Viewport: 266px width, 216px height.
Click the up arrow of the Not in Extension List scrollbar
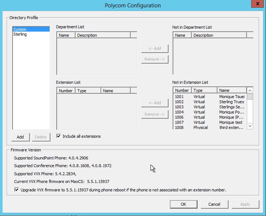point(250,90)
